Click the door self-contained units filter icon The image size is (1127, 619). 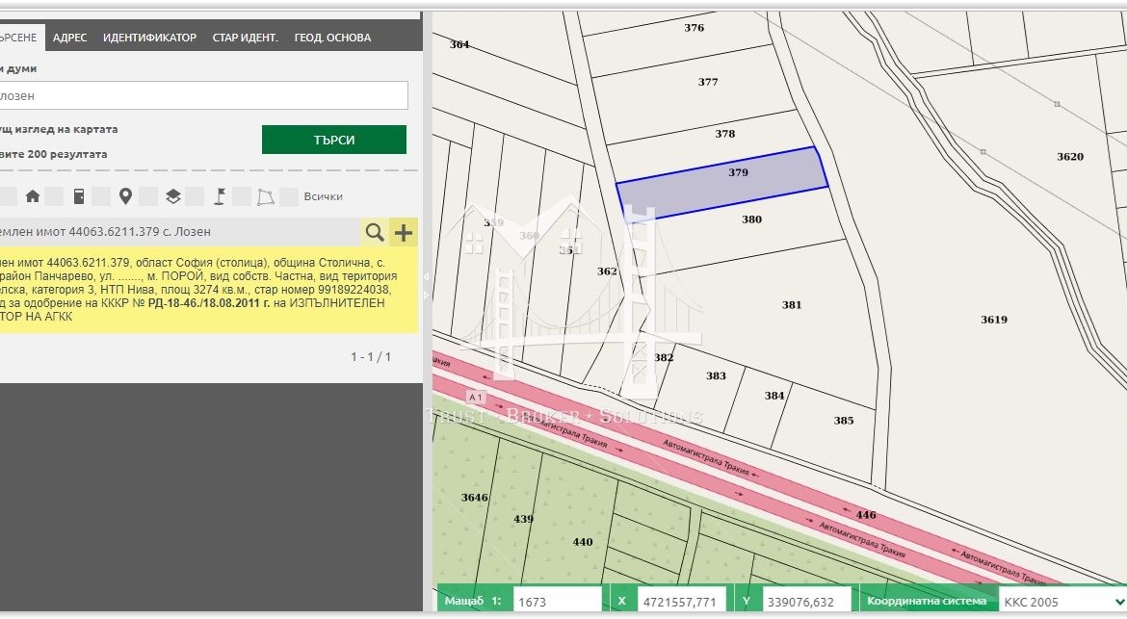click(x=79, y=196)
